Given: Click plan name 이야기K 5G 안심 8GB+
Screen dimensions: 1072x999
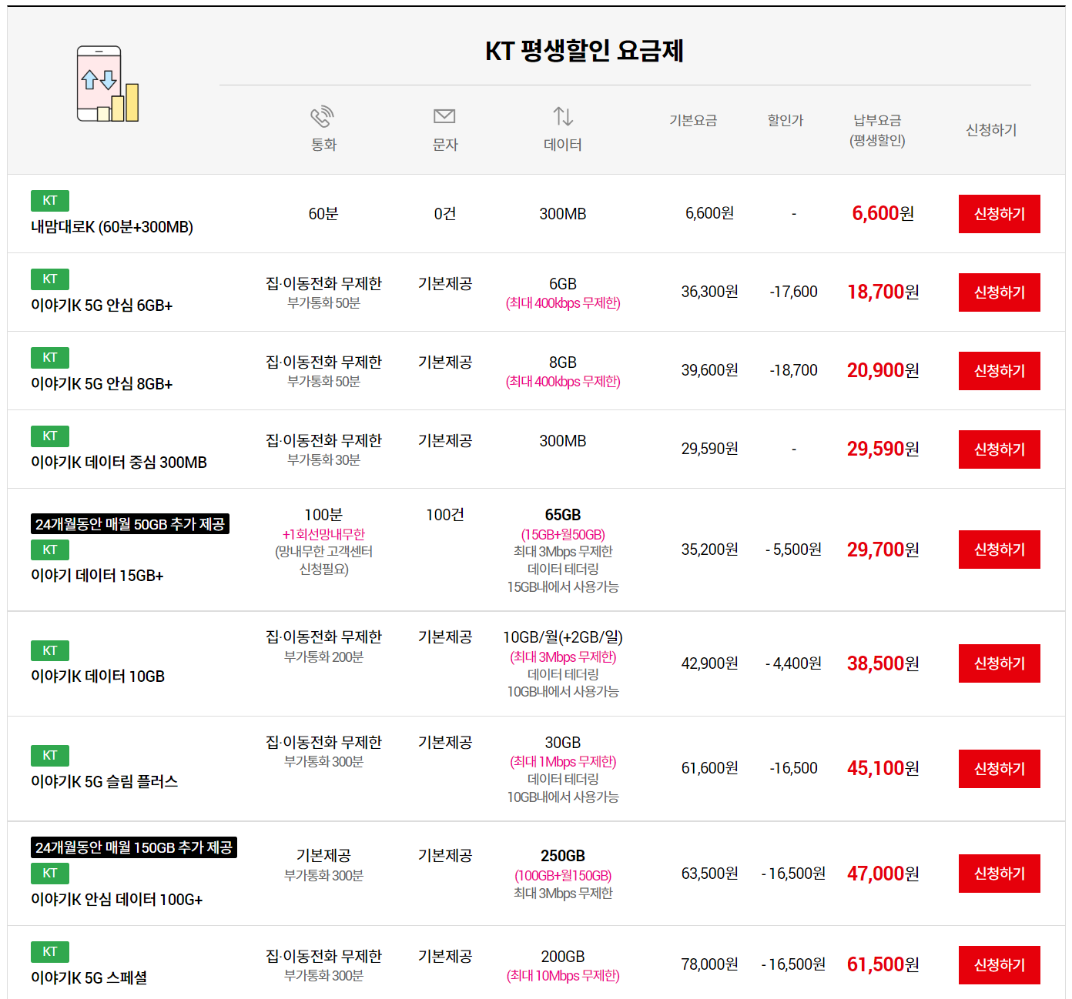Looking at the screenshot, I should pyautogui.click(x=102, y=384).
